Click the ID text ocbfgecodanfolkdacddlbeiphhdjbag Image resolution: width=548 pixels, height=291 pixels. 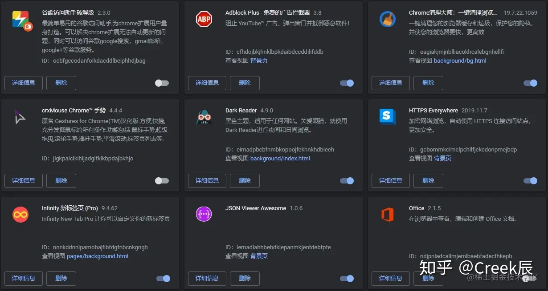click(x=99, y=60)
